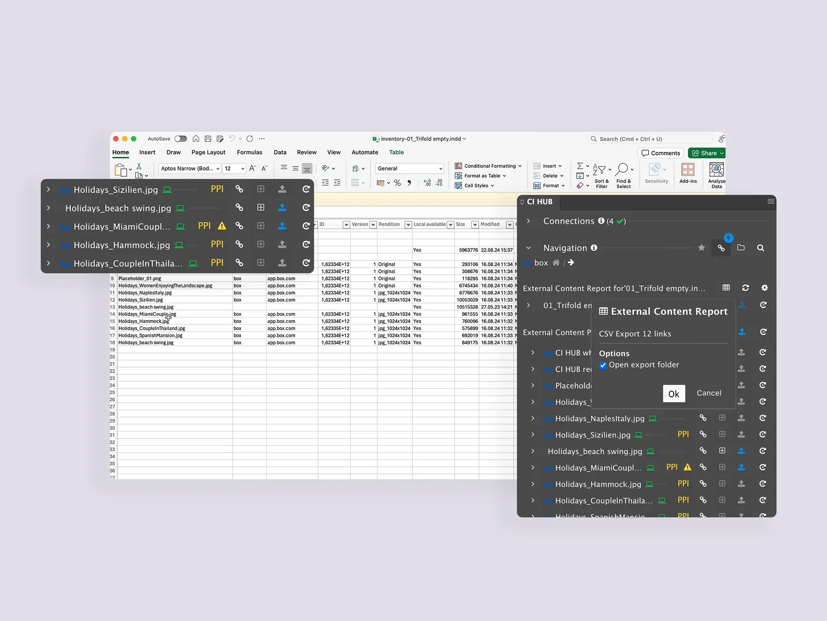Click refresh icon for Holidays_Sizilien.jpg in overlay
Screen dimensions: 827x621
click(x=306, y=189)
